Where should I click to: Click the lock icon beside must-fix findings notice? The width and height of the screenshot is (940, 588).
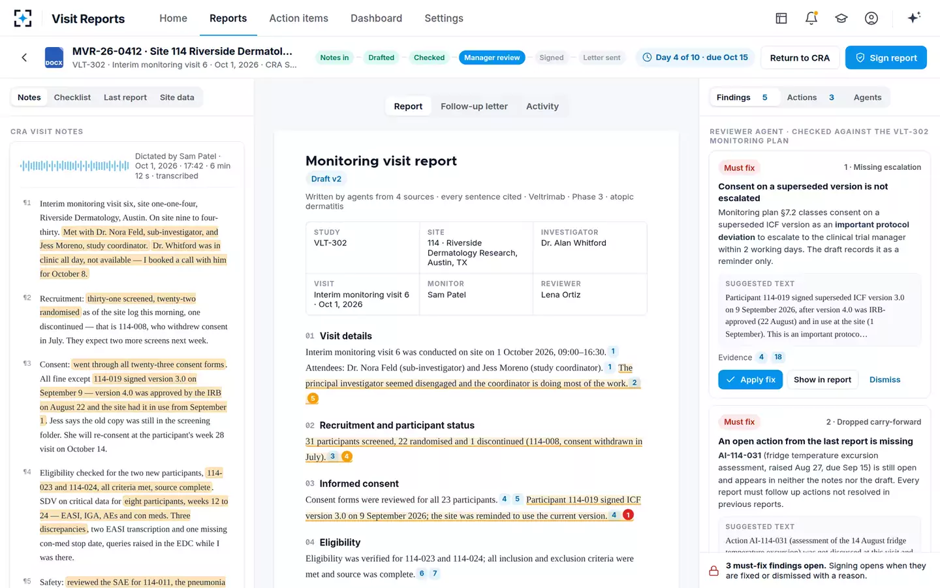[714, 571]
